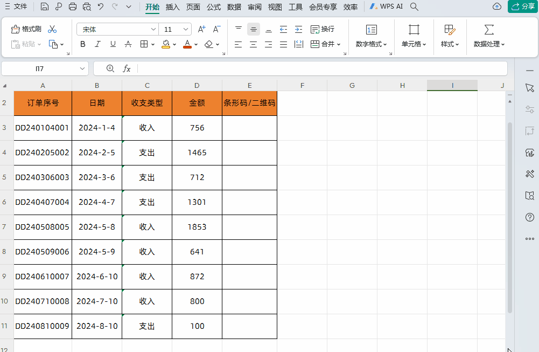This screenshot has height=352, width=539.
Task: Decrease indent icon
Action: coord(283,29)
